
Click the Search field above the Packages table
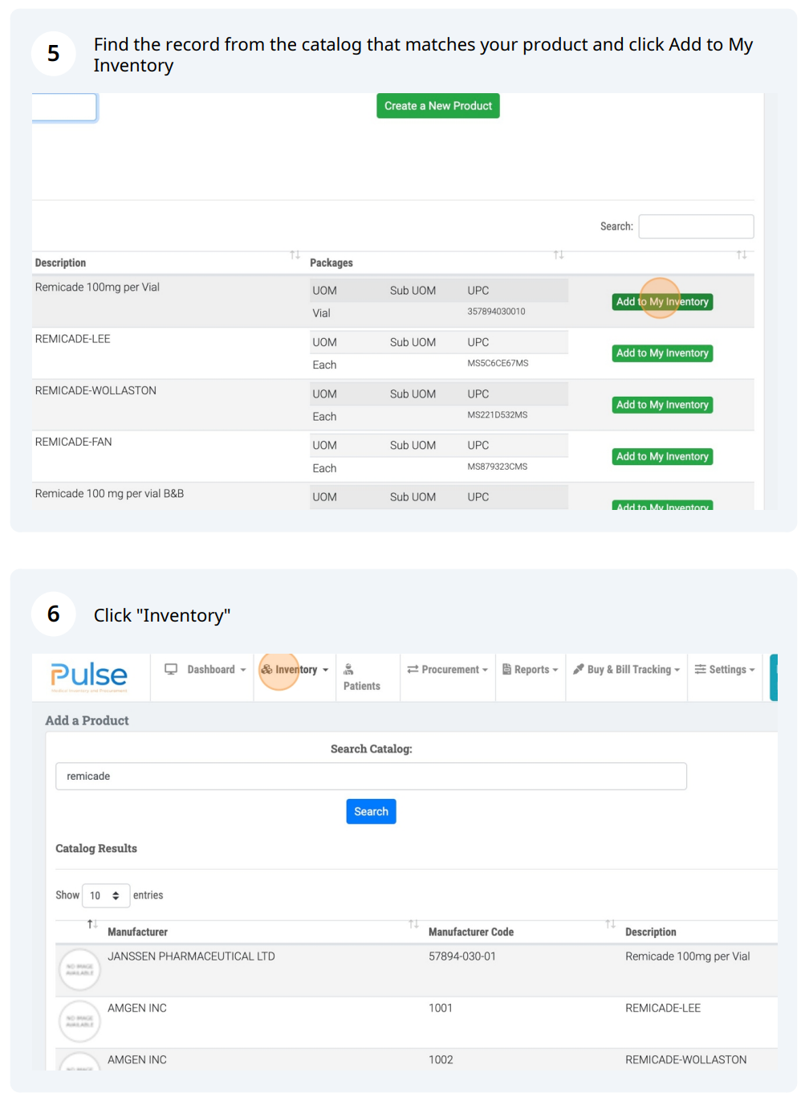click(x=696, y=226)
